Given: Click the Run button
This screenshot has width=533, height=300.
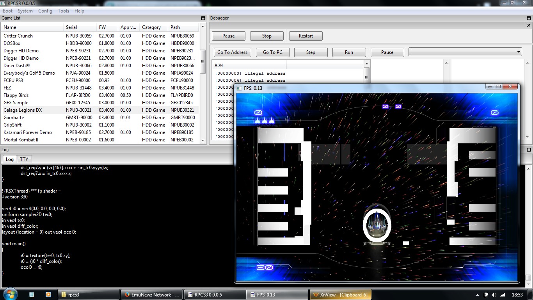Looking at the screenshot, I should [349, 52].
